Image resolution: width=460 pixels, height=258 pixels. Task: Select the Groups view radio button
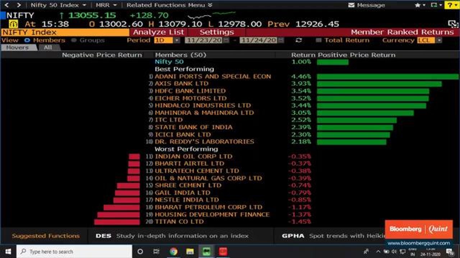[74, 40]
